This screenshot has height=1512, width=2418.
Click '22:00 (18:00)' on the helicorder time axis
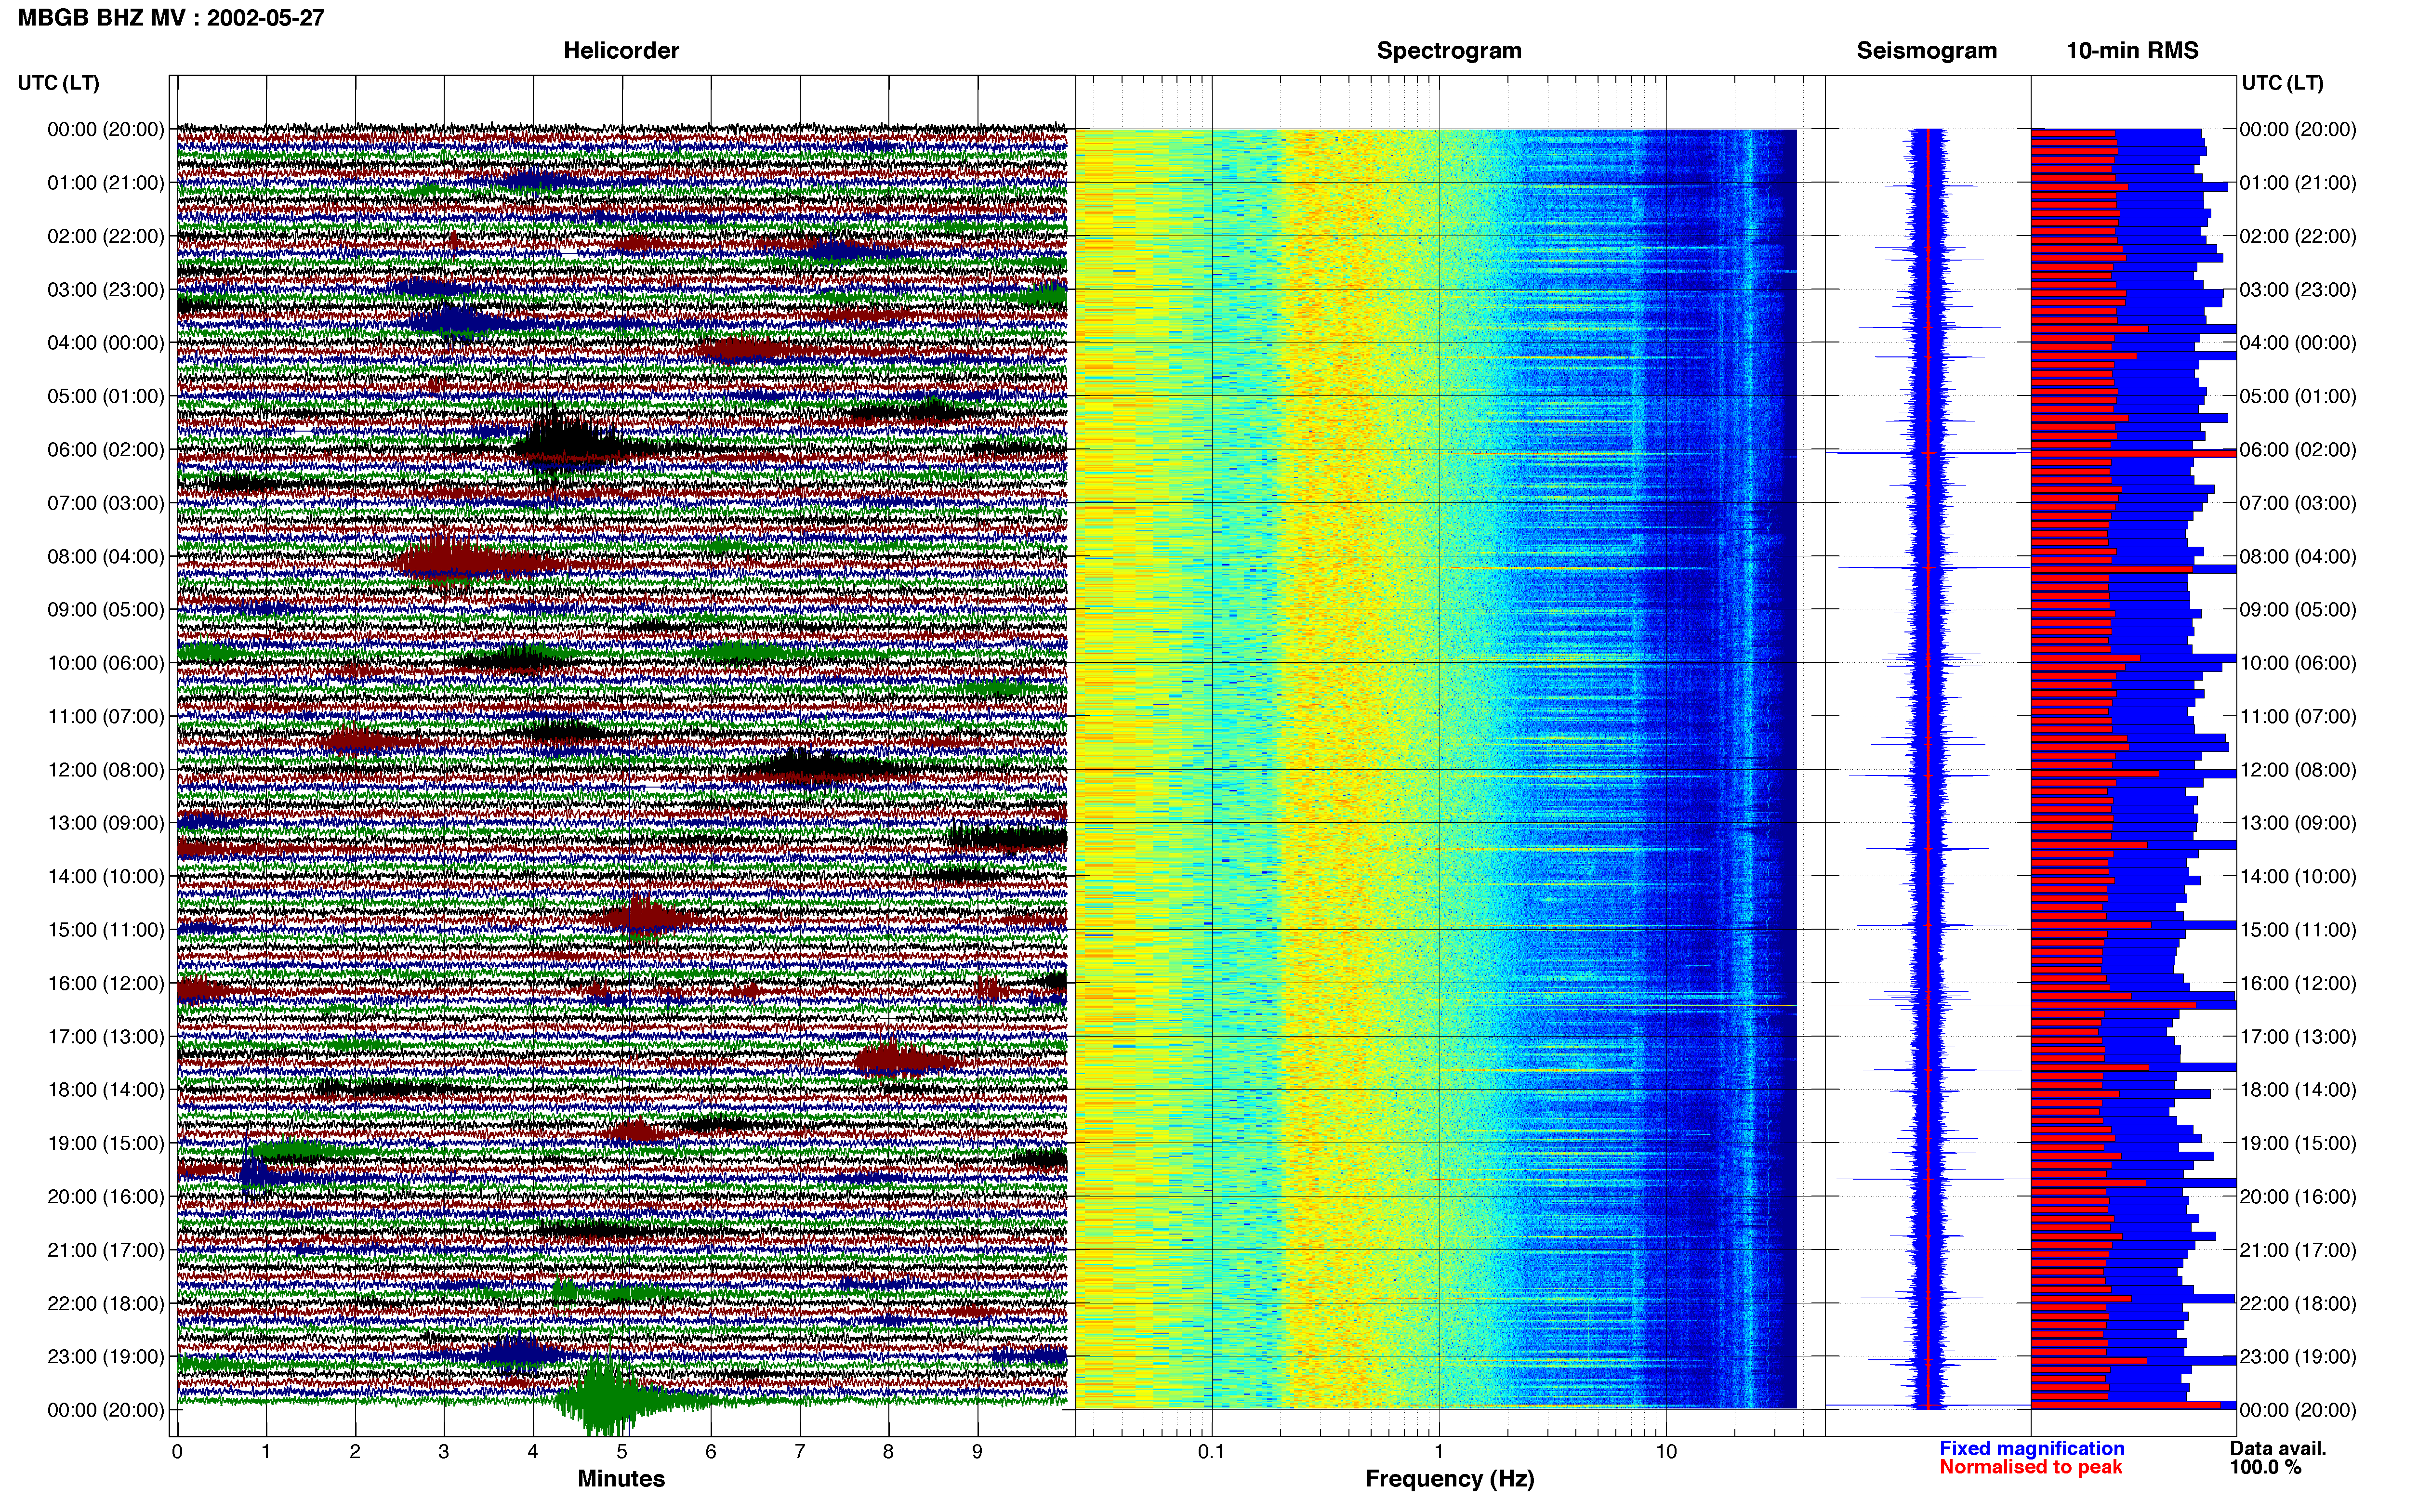click(x=106, y=1303)
